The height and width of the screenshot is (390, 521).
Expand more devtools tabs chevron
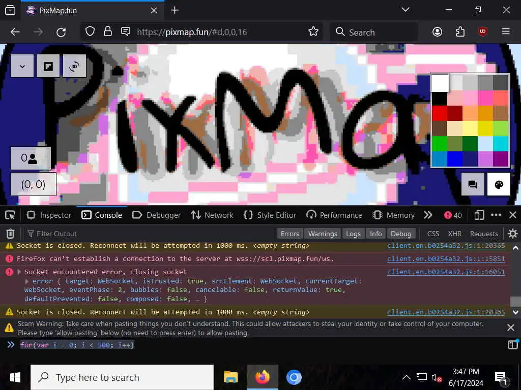(428, 215)
